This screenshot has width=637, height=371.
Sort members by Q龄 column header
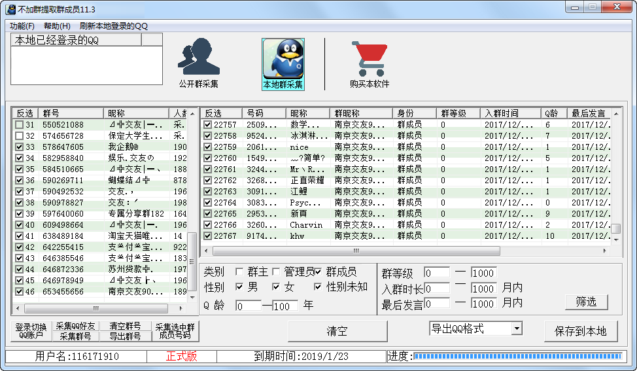pyautogui.click(x=554, y=113)
